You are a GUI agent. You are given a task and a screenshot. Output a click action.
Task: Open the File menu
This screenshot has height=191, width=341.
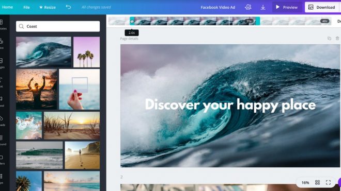pyautogui.click(x=26, y=7)
